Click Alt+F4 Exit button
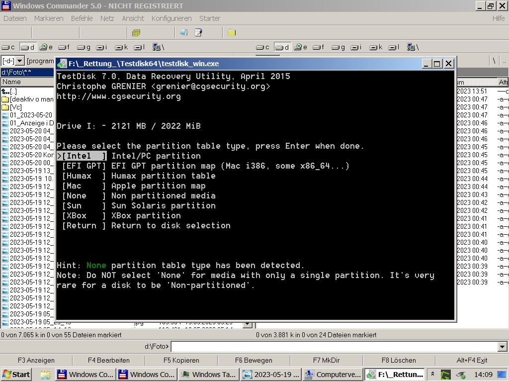This screenshot has width=509, height=382. [x=472, y=360]
